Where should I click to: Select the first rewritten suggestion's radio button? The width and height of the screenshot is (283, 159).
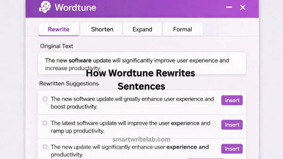(45, 99)
